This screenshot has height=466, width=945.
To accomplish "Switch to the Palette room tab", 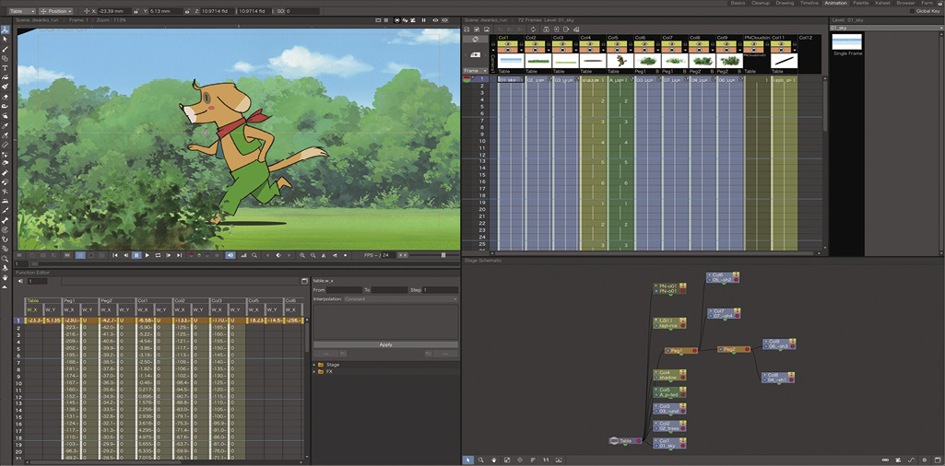I will tap(860, 3).
